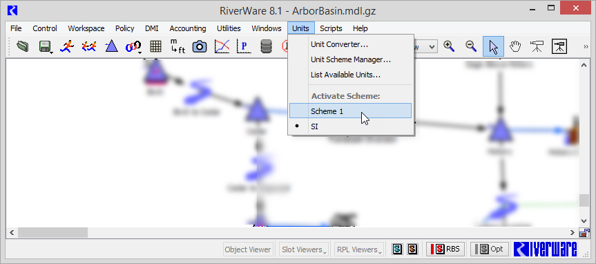The height and width of the screenshot is (264, 596).
Task: Open the zoom level combo box arrow
Action: pos(432,47)
